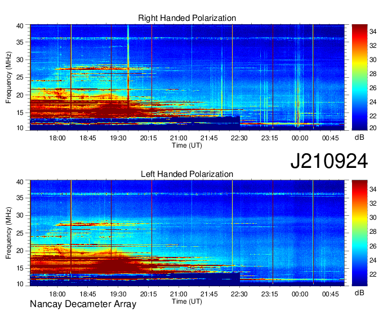Click 19:30 tick under Left Handed plot

pyautogui.click(x=118, y=294)
